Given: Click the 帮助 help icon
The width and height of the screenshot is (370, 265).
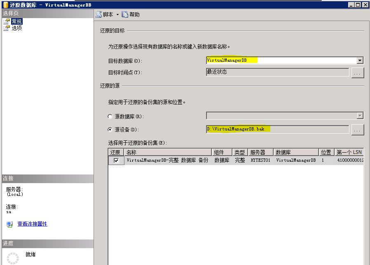Looking at the screenshot, I should click(125, 14).
